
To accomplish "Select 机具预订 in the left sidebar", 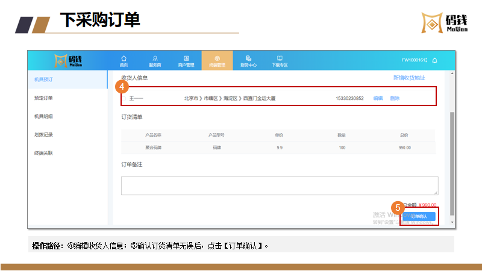I will [44, 79].
